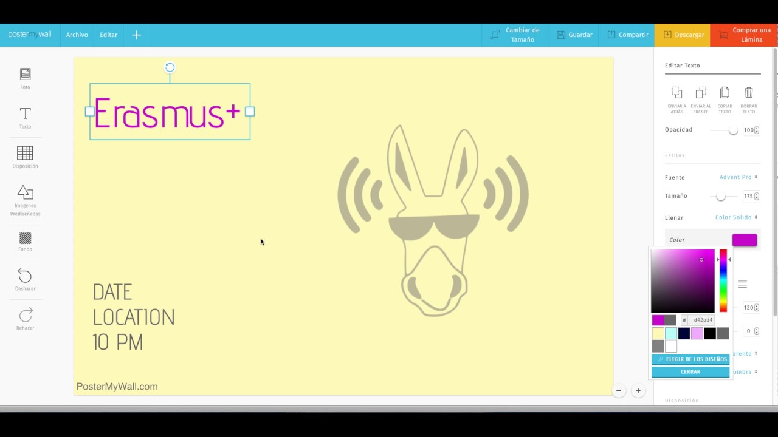
Task: Pick the pale yellow preset swatch
Action: coord(658,333)
